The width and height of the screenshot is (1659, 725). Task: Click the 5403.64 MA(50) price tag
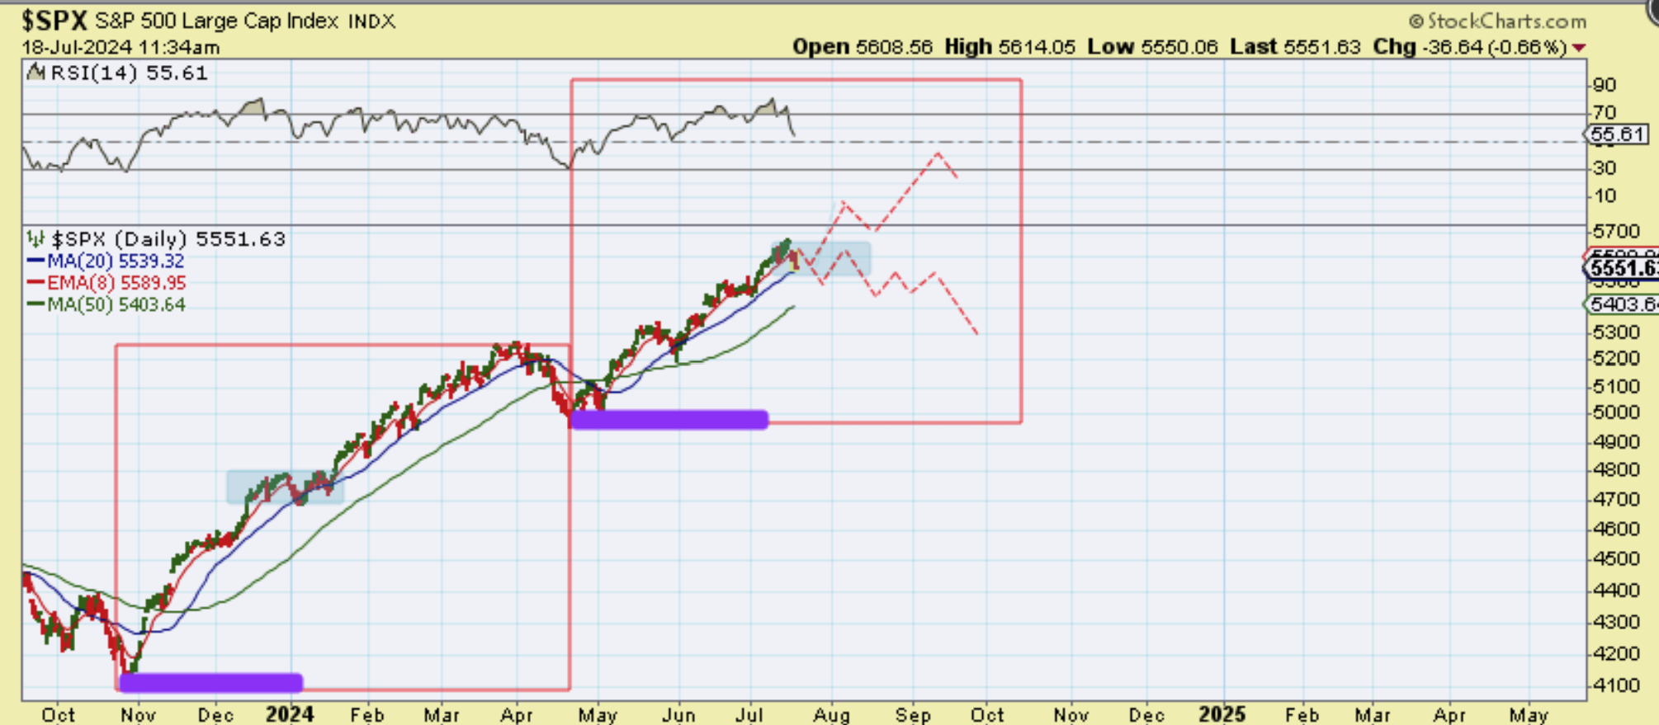point(1623,304)
